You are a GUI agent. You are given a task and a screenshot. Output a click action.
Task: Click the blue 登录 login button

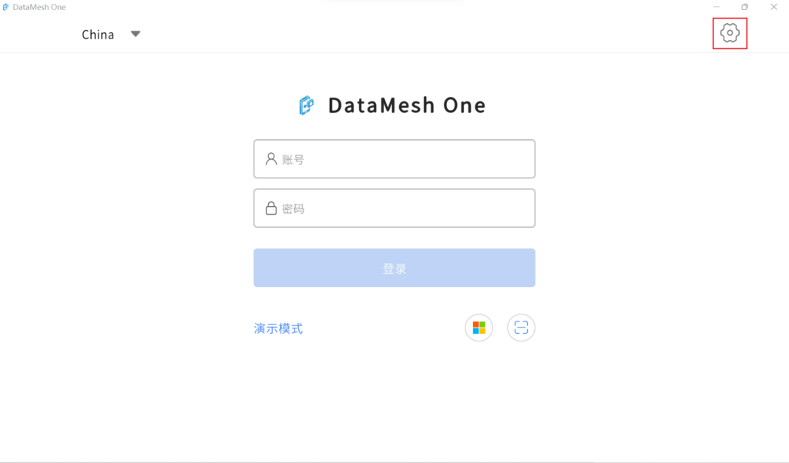(x=394, y=268)
